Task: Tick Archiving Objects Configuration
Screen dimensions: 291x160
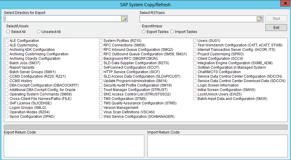Action: (7, 58)
